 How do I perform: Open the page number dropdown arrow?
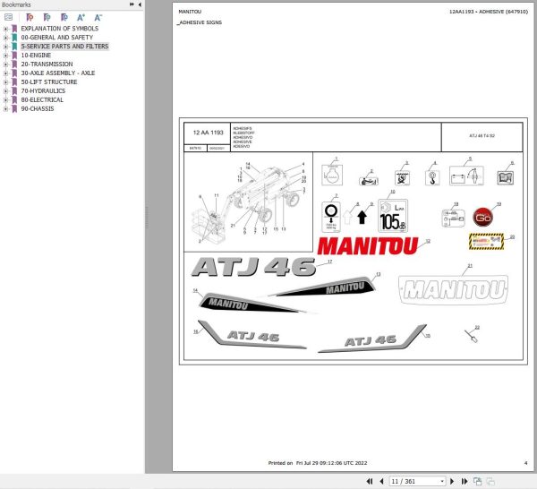[442, 482]
